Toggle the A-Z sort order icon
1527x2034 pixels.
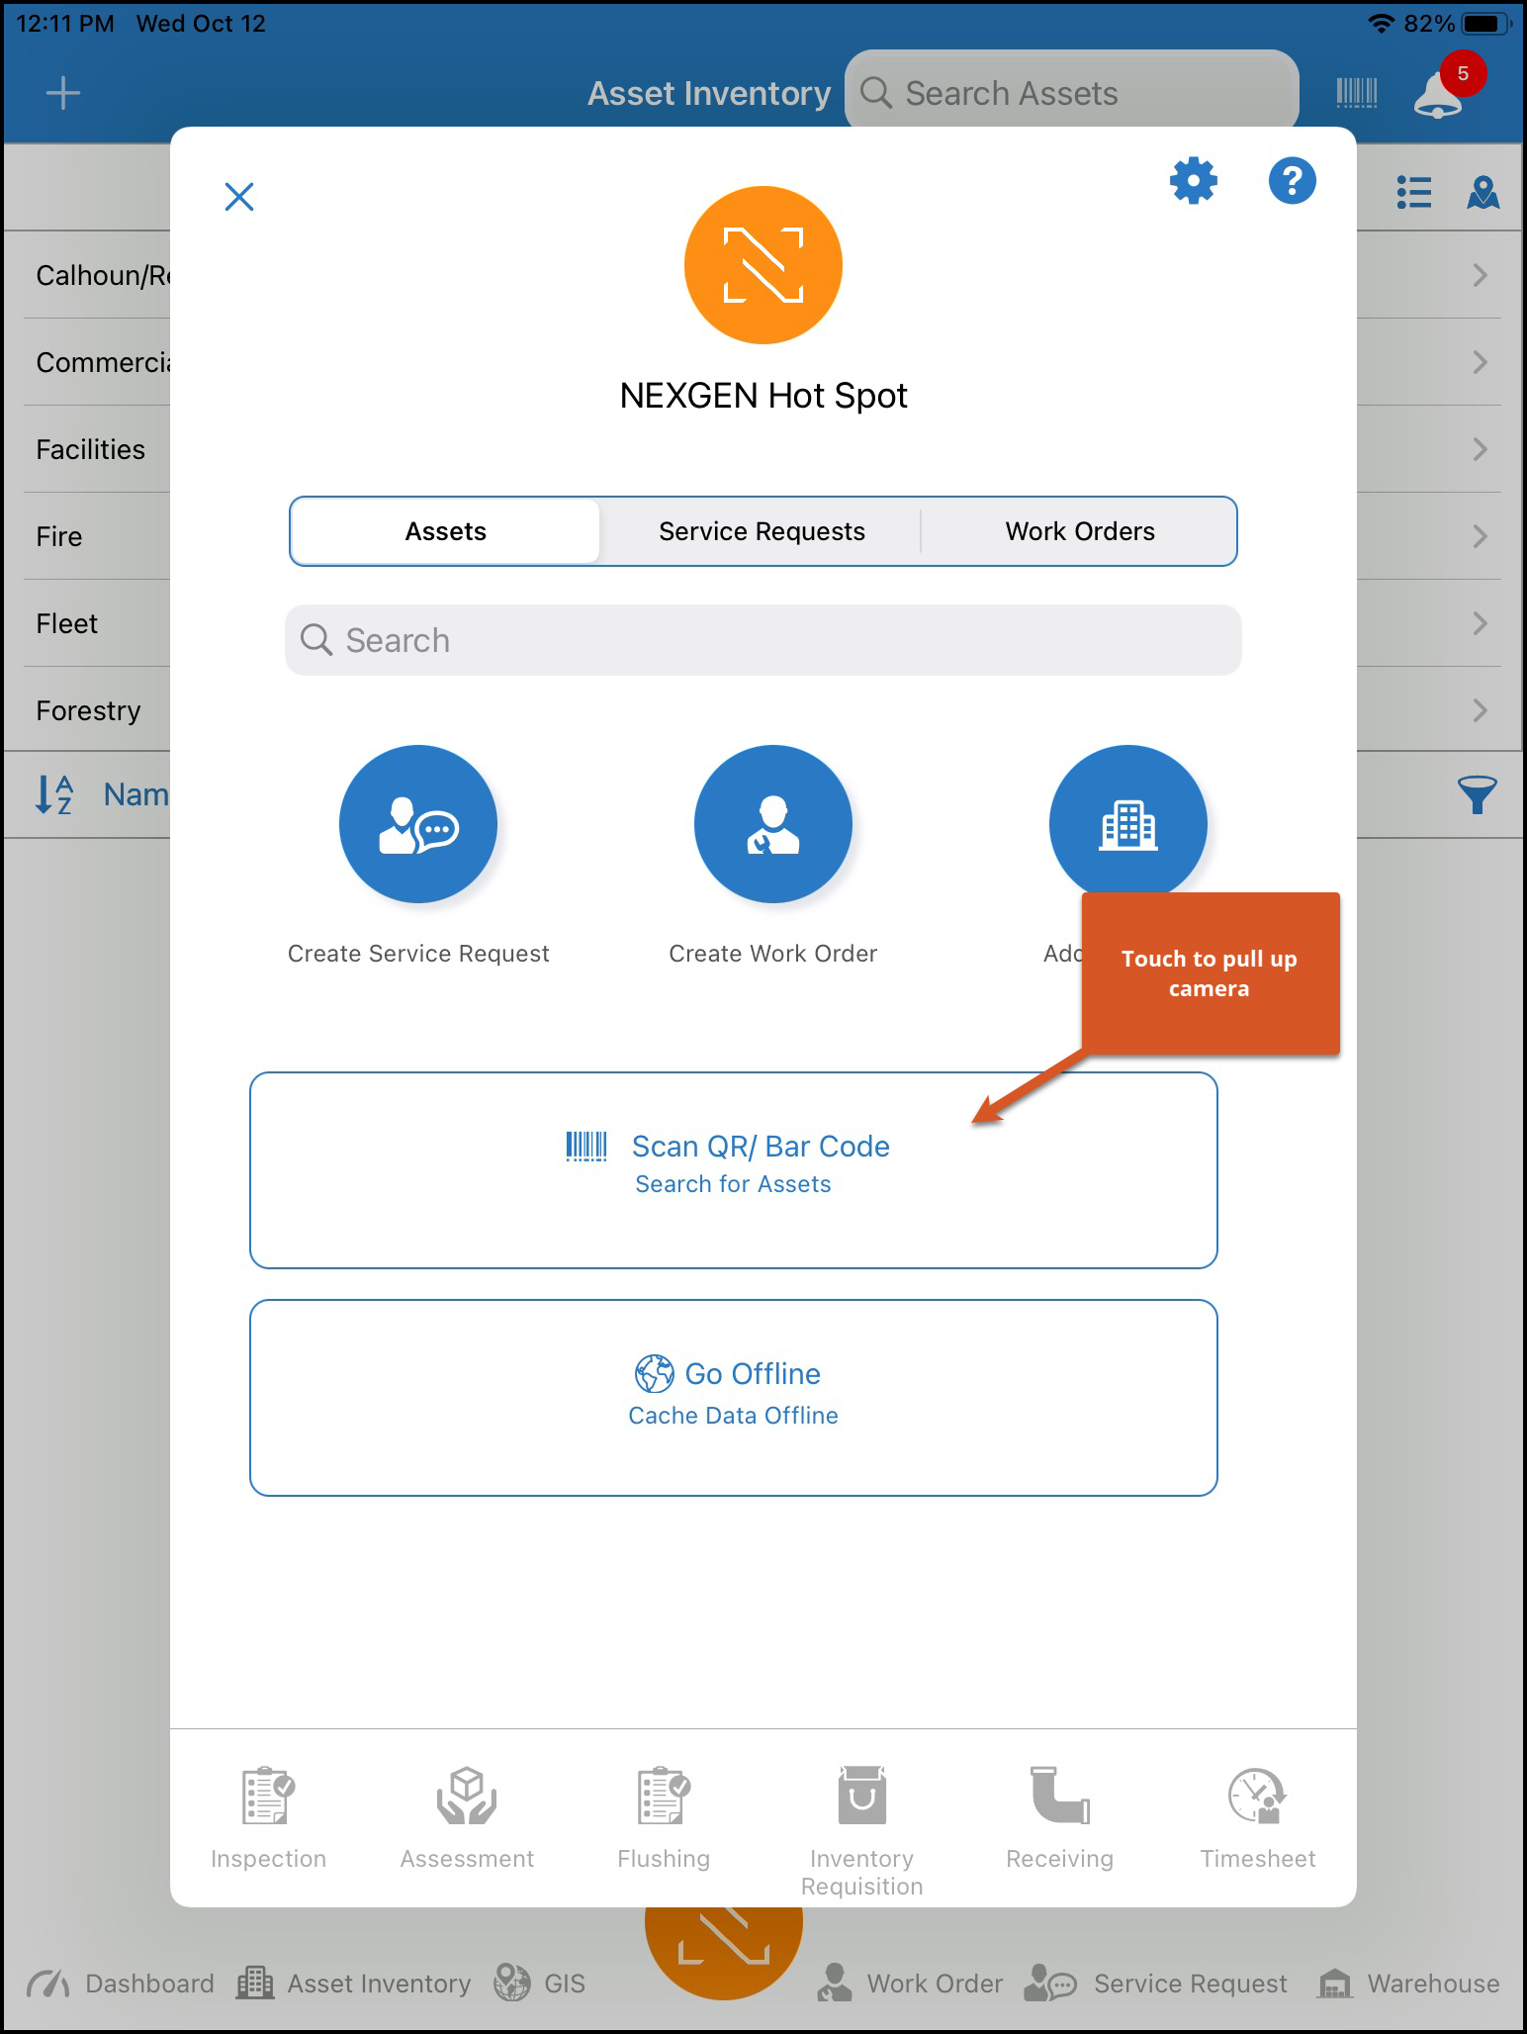click(54, 794)
